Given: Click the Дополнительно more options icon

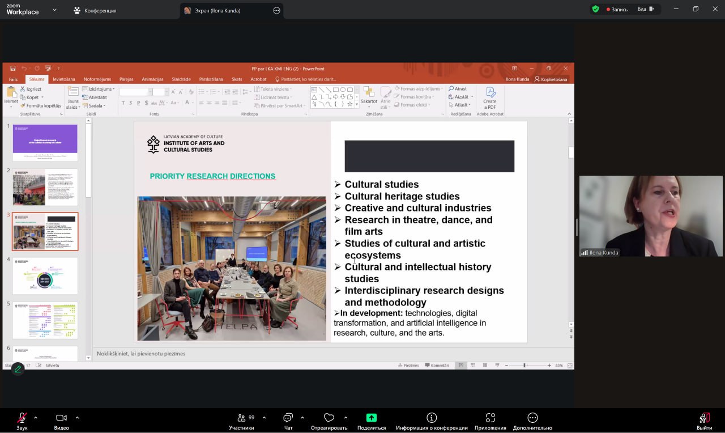Looking at the screenshot, I should (x=532, y=418).
